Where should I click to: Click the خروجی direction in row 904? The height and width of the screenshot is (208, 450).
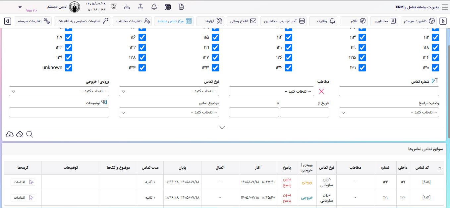coord(307,198)
